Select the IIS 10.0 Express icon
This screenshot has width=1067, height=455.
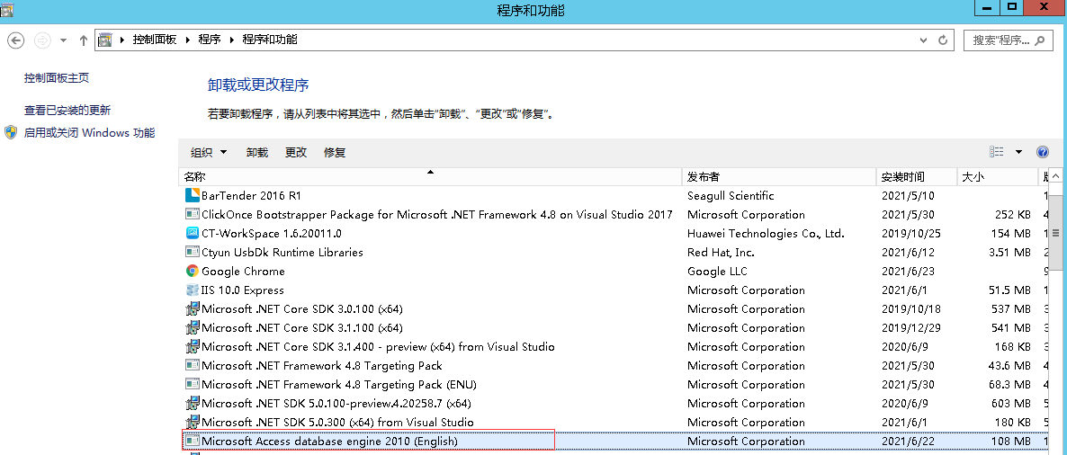pyautogui.click(x=193, y=290)
